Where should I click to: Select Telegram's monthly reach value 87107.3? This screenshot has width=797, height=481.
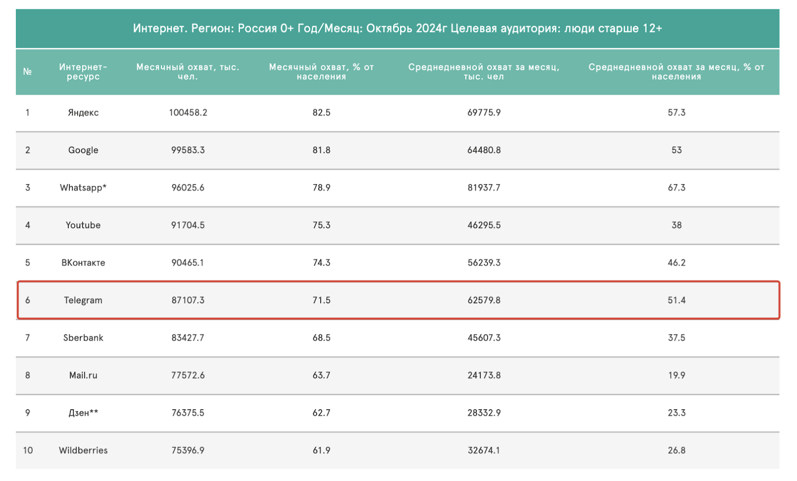[188, 300]
